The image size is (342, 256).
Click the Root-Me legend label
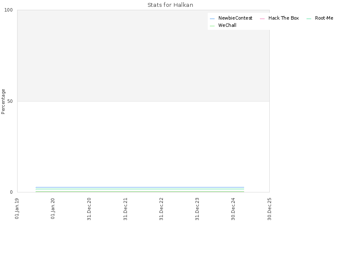pos(324,18)
